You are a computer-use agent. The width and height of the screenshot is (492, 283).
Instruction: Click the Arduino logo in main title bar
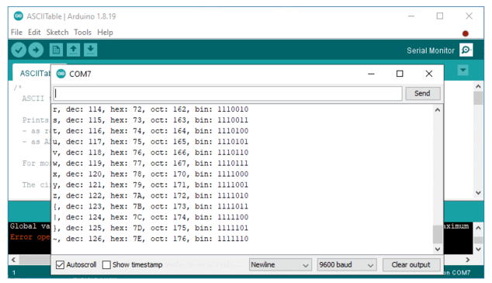pos(19,16)
